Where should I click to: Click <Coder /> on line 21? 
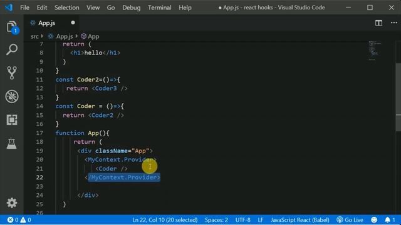pos(112,169)
